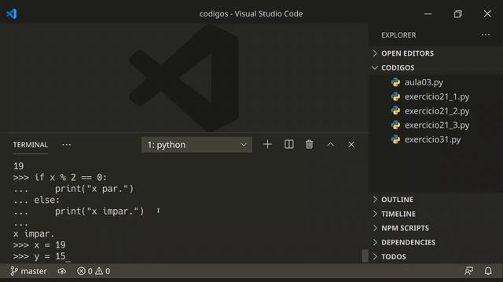Open exercicio21_1.py file
This screenshot has height=282, width=503.
click(437, 96)
